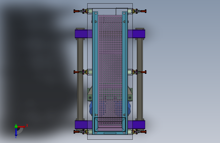220x143 pixels.
Task: Select the black-outlined discharge hopper at the bottom
Action: click(x=110, y=125)
